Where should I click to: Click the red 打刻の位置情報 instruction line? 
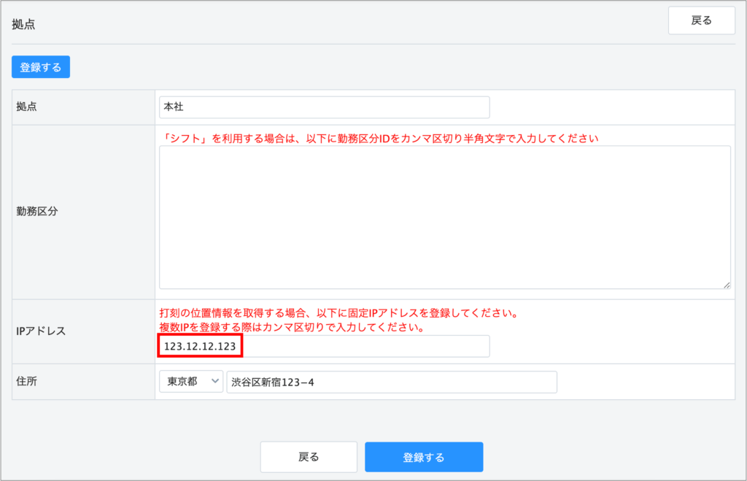338,313
